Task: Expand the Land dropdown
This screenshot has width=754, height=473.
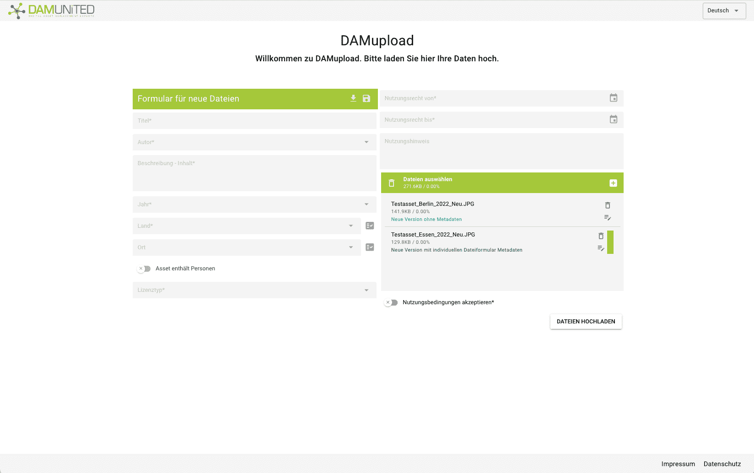Action: click(351, 226)
